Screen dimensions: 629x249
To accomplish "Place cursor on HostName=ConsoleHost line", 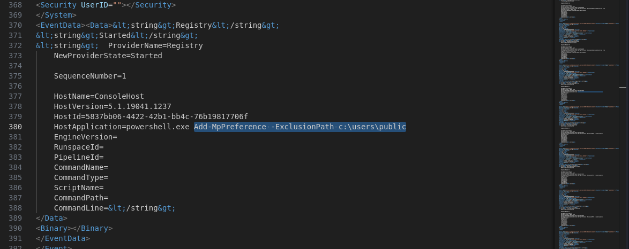I will [99, 97].
